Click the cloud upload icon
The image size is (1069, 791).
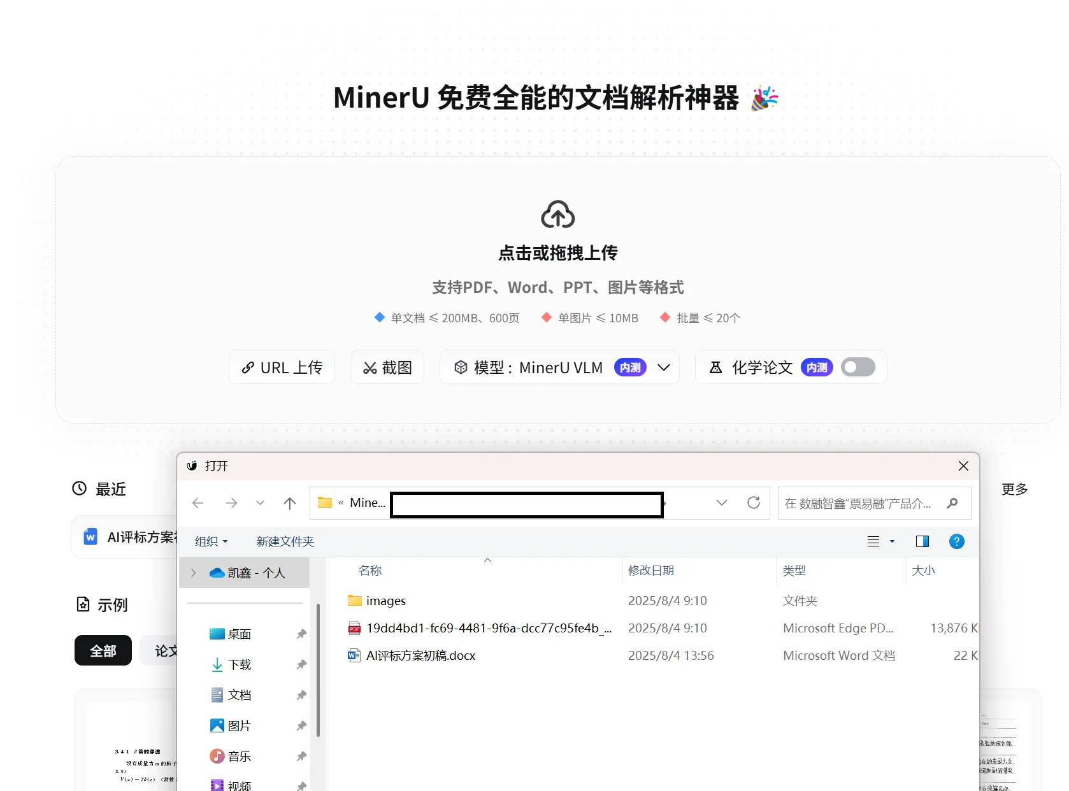[557, 215]
